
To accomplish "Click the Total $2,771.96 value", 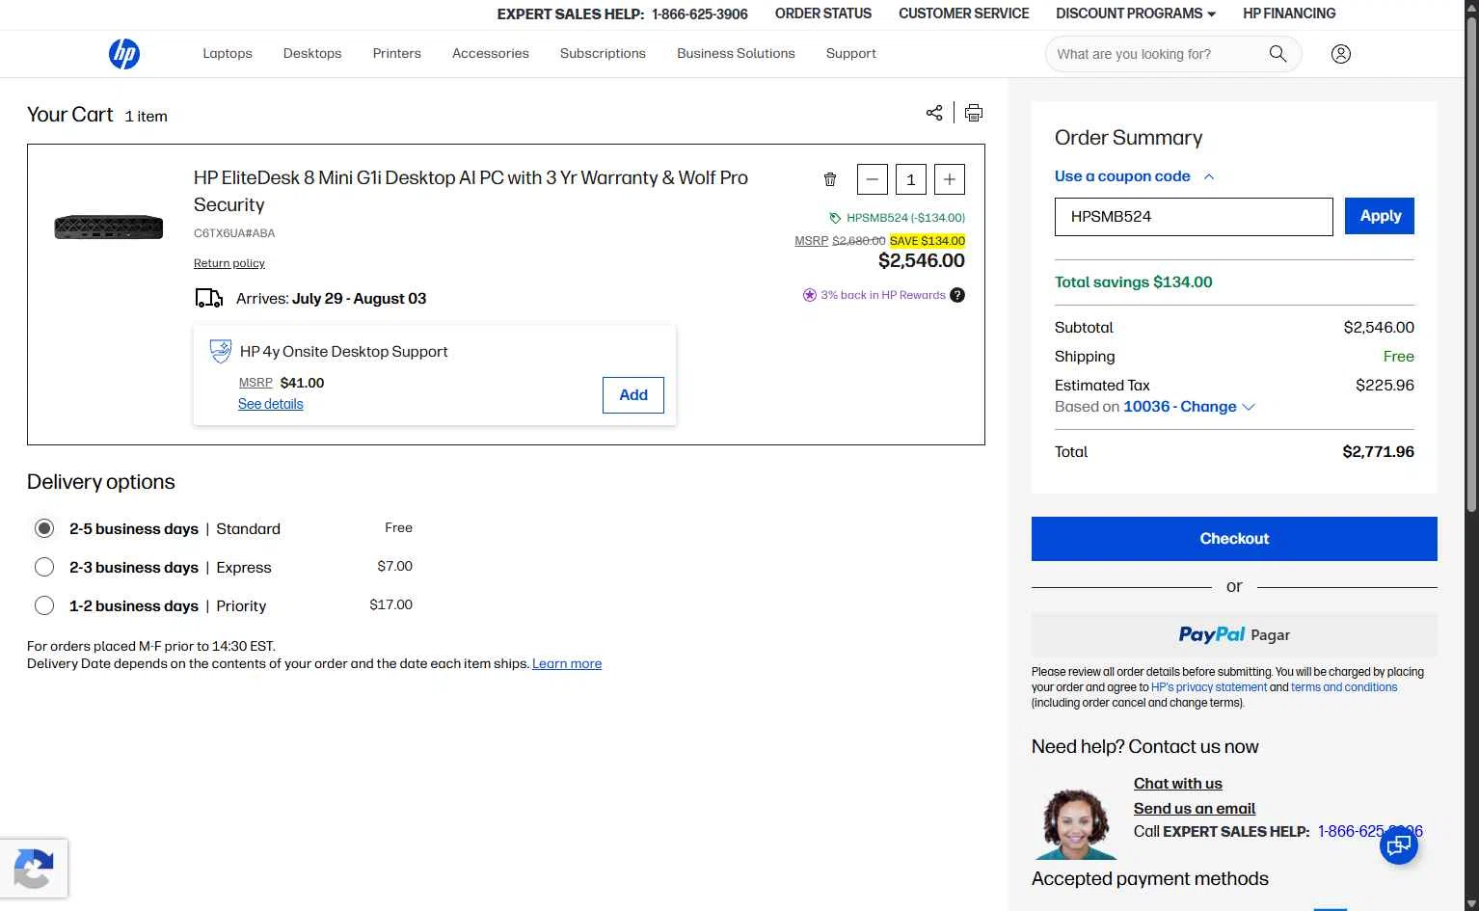I will pos(1379,452).
